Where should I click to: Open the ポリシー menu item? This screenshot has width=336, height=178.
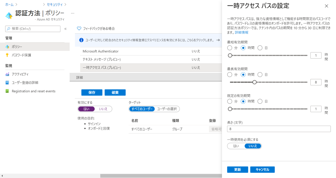pos(35,47)
